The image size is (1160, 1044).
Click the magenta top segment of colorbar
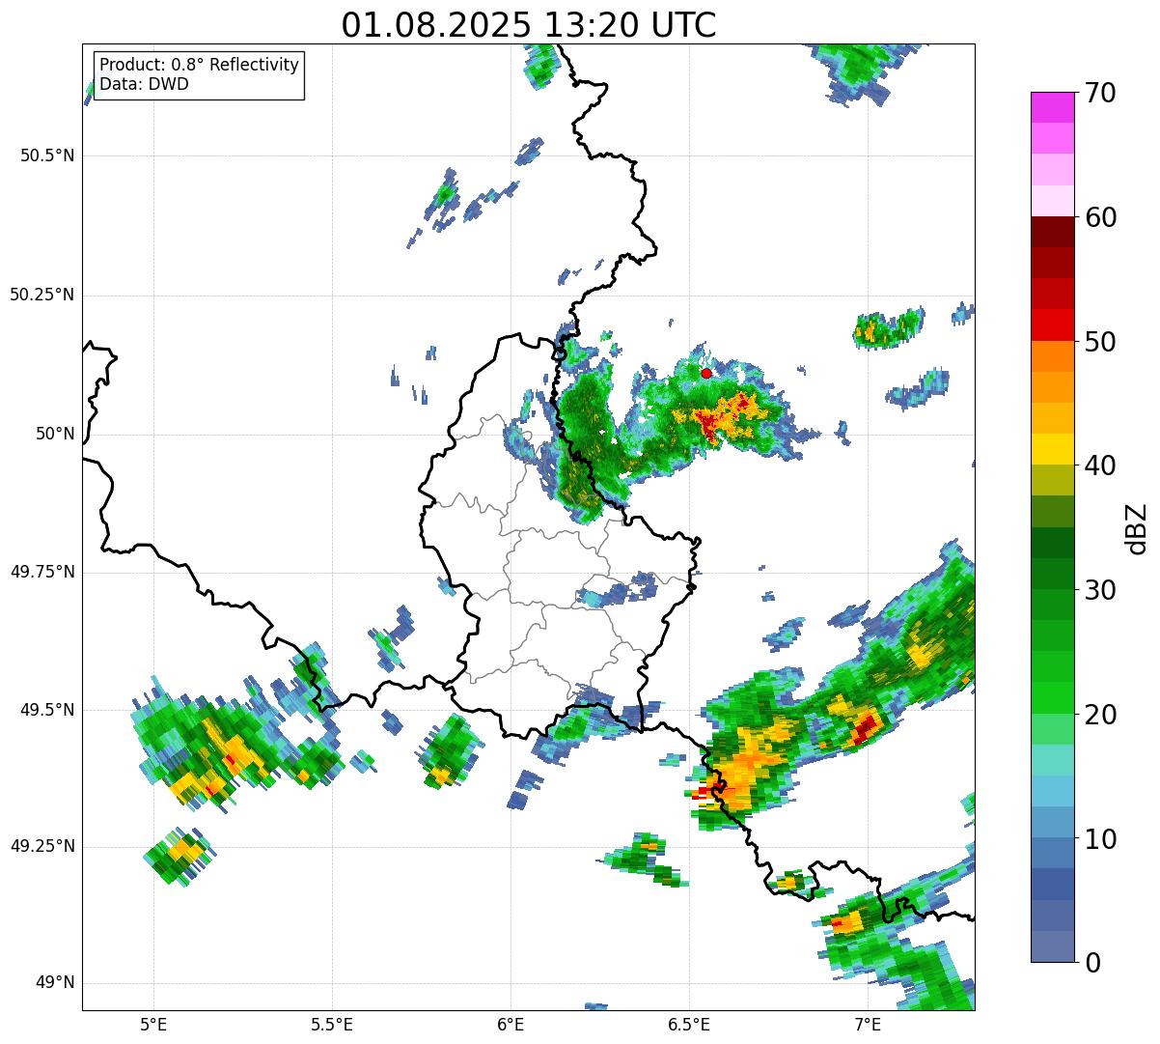[x=1054, y=107]
